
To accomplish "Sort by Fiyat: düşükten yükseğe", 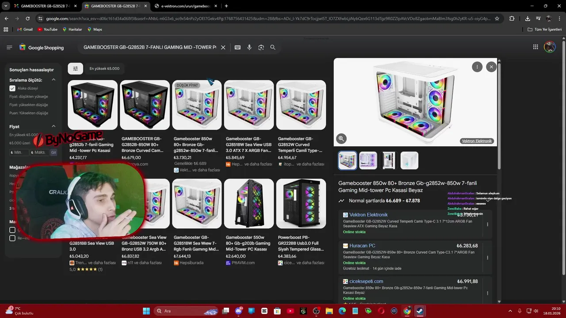I will pos(29,96).
